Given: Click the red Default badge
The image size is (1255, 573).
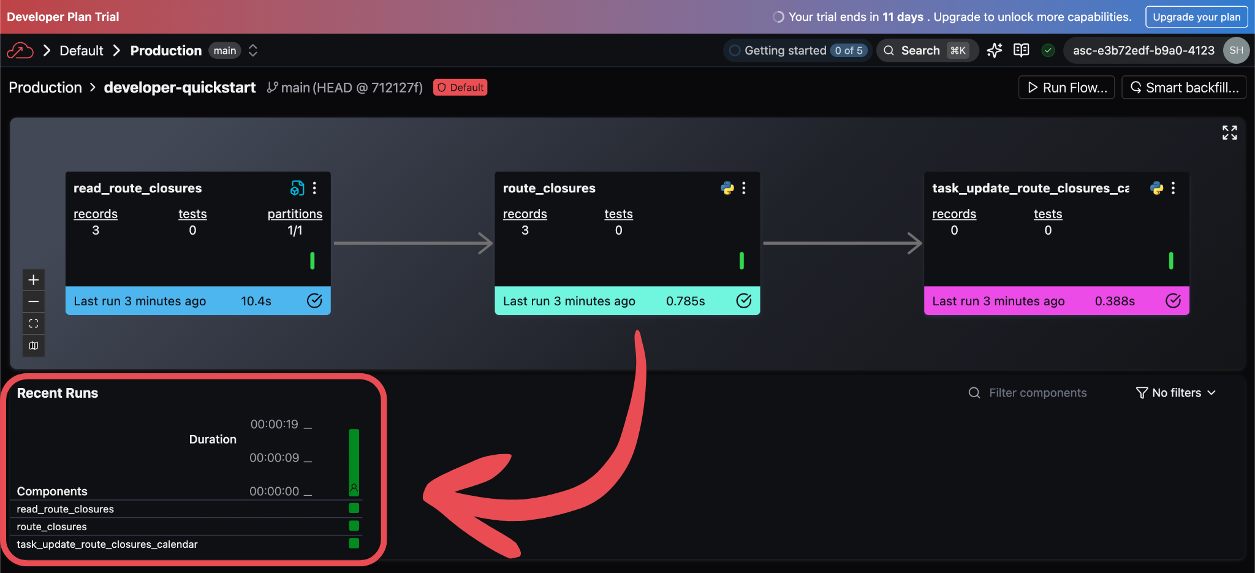Looking at the screenshot, I should 460,88.
